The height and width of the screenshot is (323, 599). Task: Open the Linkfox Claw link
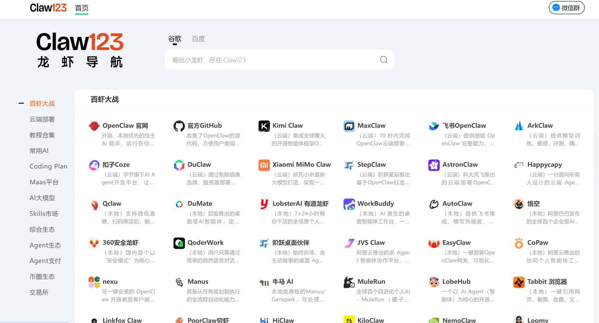tap(122, 321)
